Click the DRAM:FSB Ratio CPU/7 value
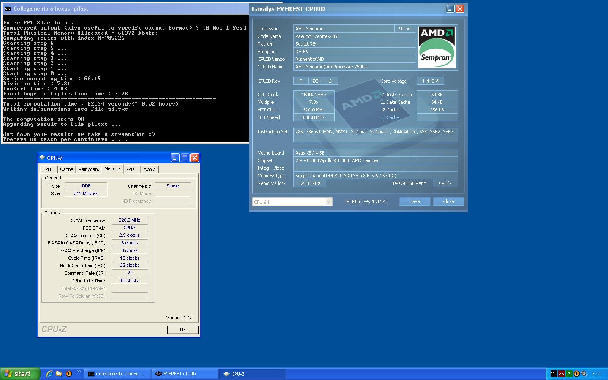 pyautogui.click(x=445, y=183)
